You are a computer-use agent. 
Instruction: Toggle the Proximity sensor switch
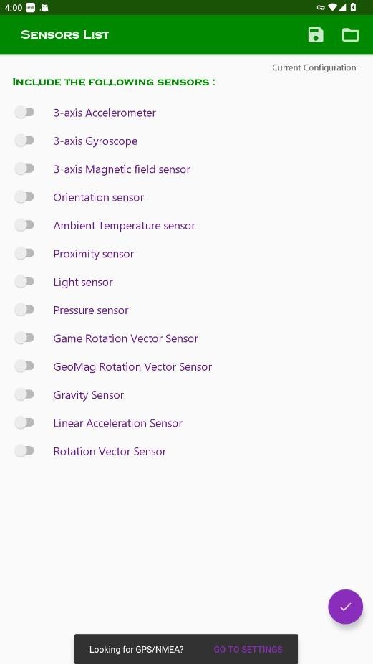tap(24, 253)
